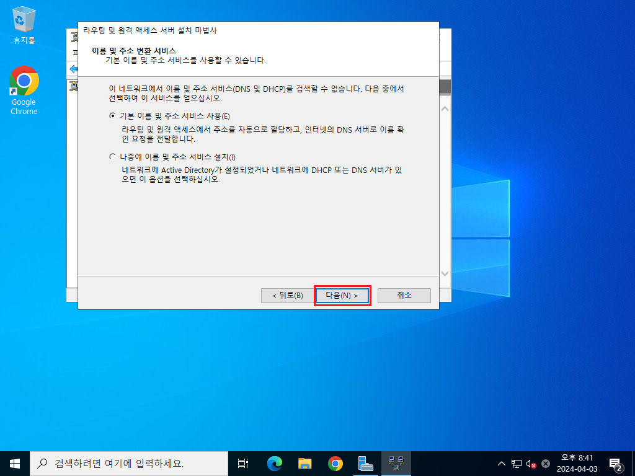635x476 pixels.
Task: Open network status tray icon
Action: tap(517, 464)
